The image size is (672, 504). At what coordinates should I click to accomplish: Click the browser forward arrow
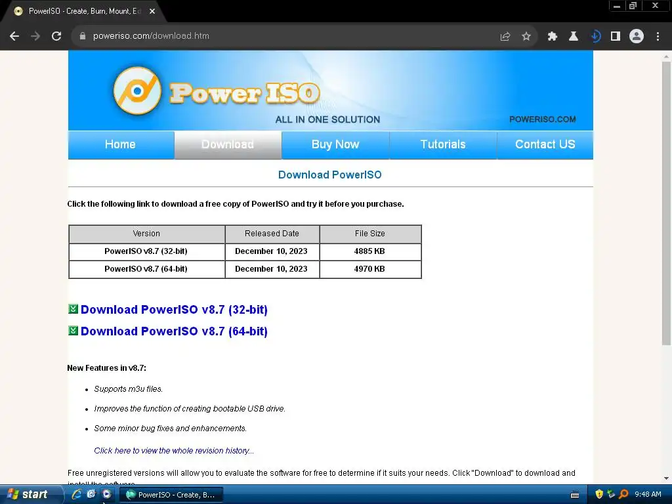coord(35,36)
